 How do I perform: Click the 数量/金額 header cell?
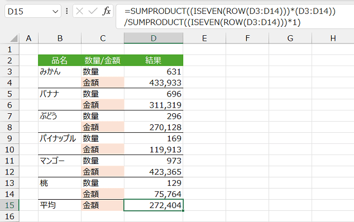point(103,60)
